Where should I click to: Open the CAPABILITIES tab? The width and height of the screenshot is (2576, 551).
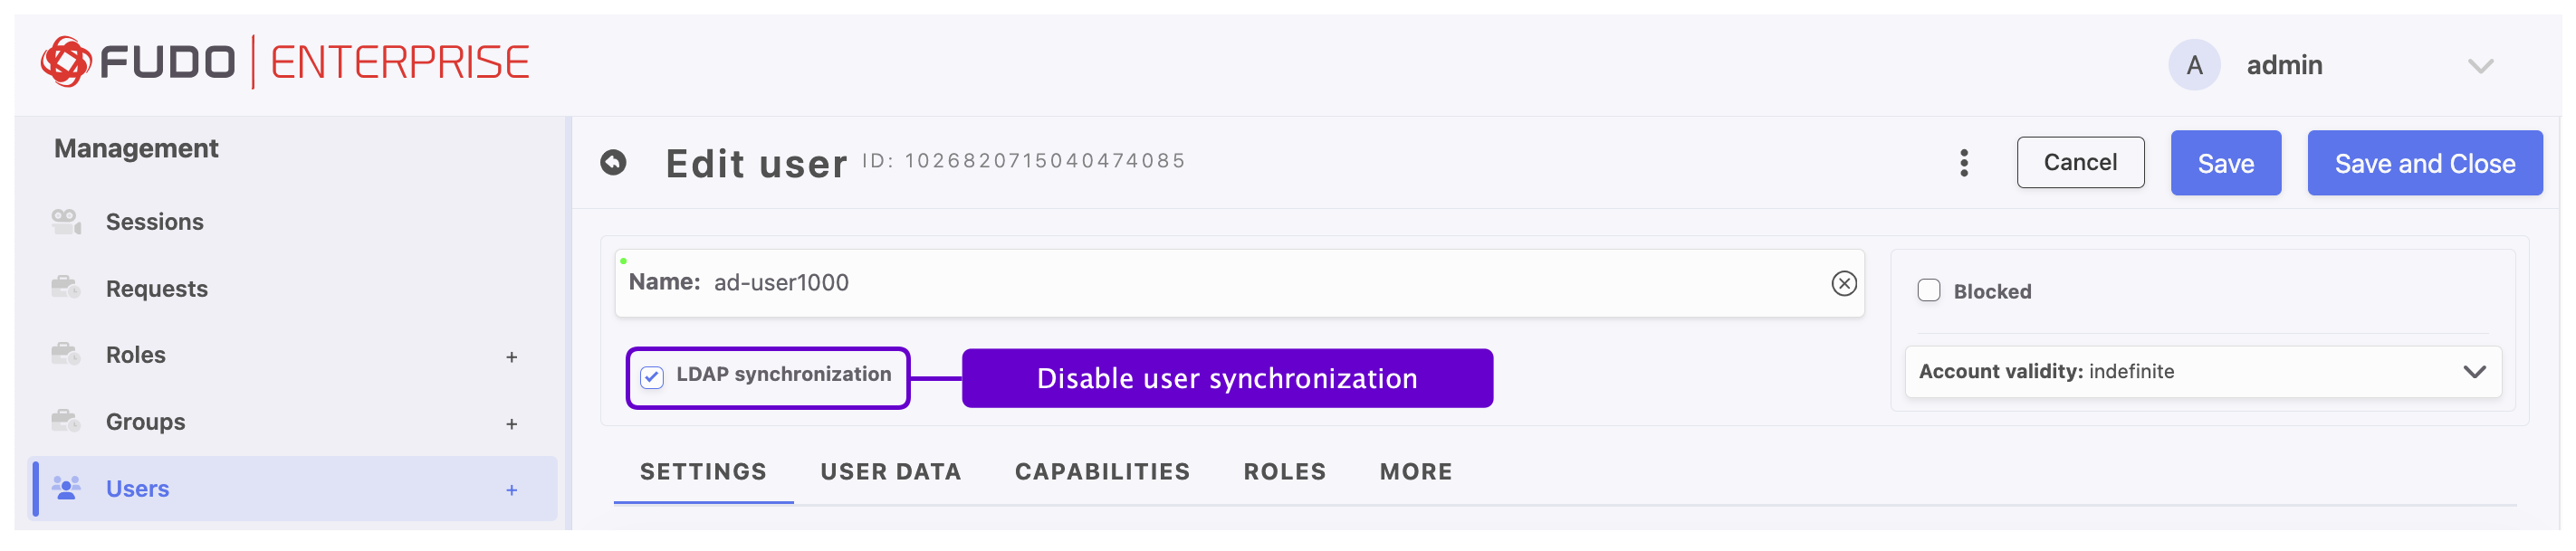[x=1102, y=472]
